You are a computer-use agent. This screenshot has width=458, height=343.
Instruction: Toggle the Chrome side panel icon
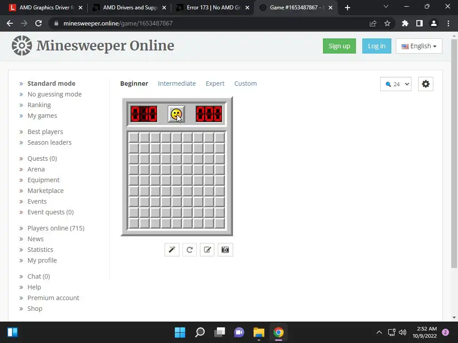(420, 23)
